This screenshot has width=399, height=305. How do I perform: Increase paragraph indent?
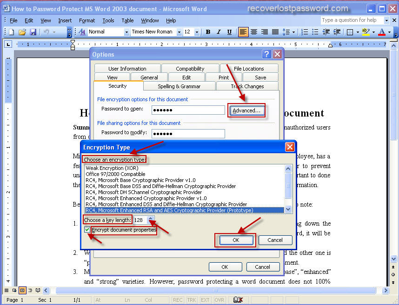337,32
